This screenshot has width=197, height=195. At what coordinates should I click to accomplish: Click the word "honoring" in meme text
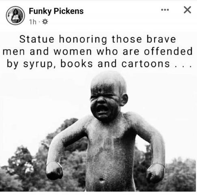tap(83, 39)
